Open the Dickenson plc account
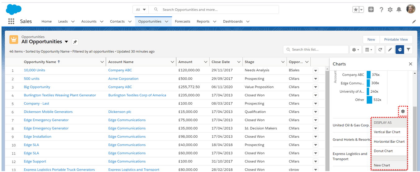This screenshot has height=172, width=420. pyautogui.click(x=120, y=112)
